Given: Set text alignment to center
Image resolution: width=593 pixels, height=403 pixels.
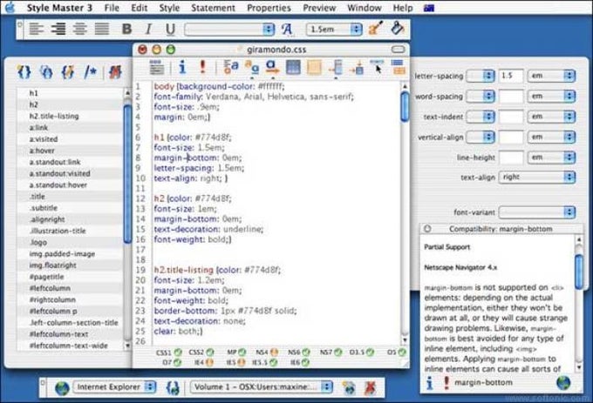Looking at the screenshot, I should 80,29.
